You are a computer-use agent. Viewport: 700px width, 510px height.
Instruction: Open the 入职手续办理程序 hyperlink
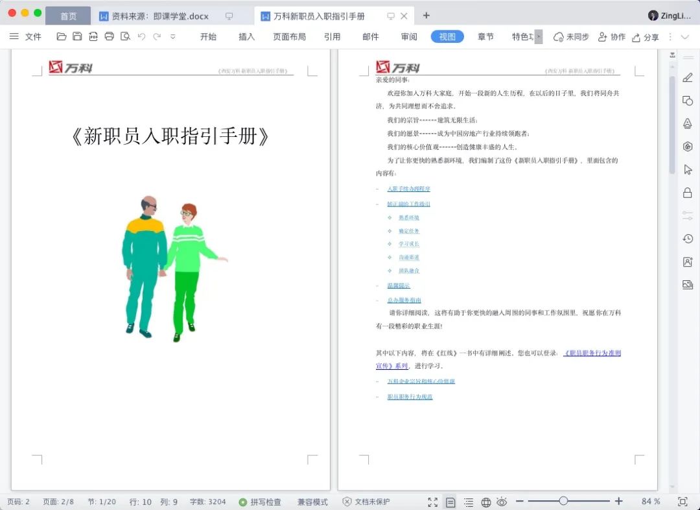coord(408,189)
